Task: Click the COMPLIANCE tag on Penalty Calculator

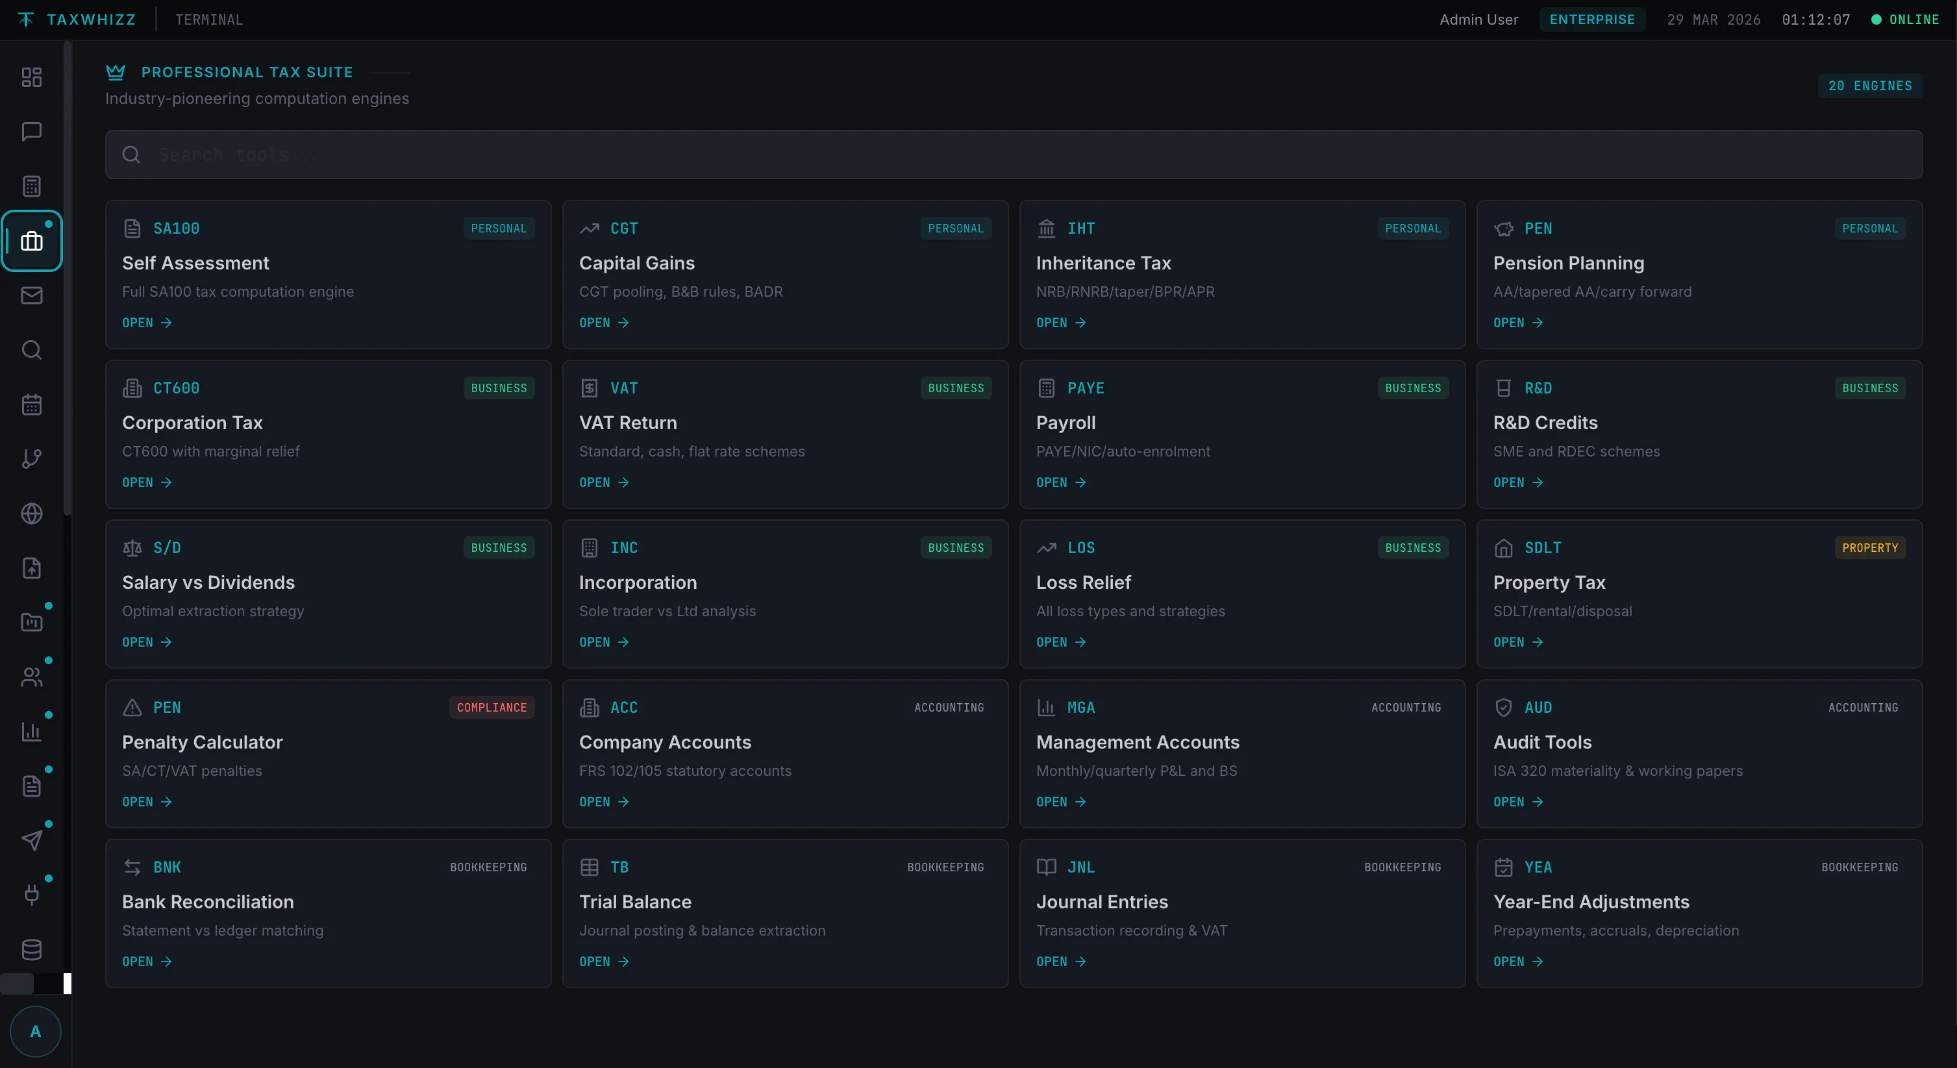Action: [x=492, y=708]
